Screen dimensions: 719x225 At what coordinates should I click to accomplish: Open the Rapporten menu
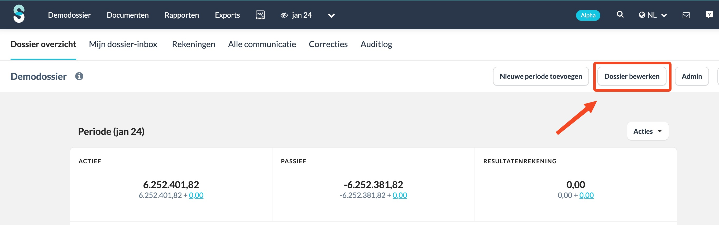pyautogui.click(x=182, y=15)
